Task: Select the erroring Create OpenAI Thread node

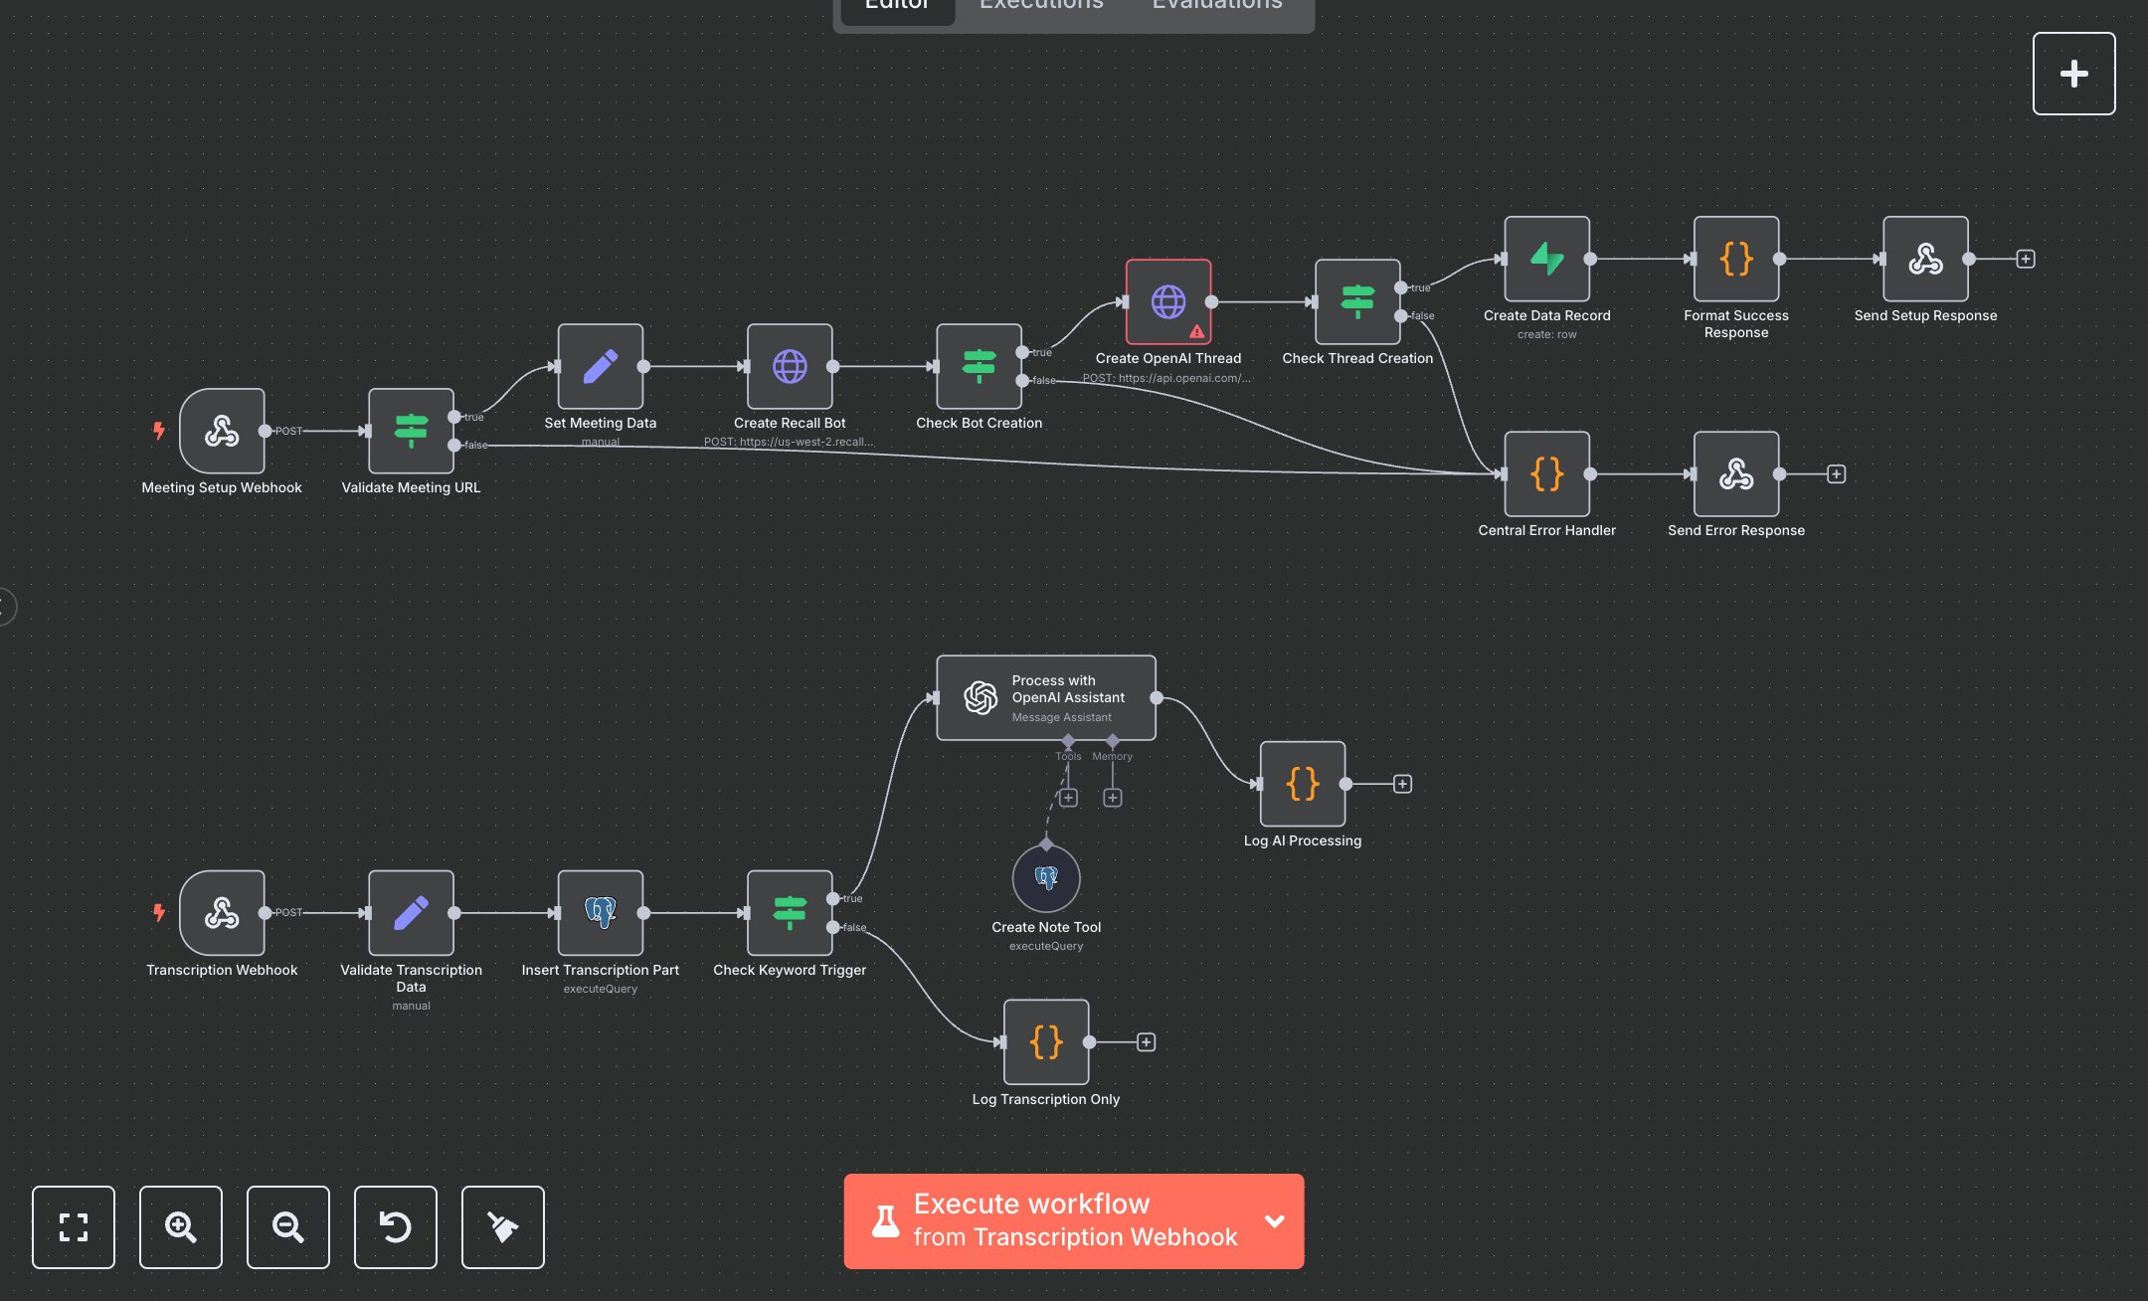Action: [x=1167, y=302]
